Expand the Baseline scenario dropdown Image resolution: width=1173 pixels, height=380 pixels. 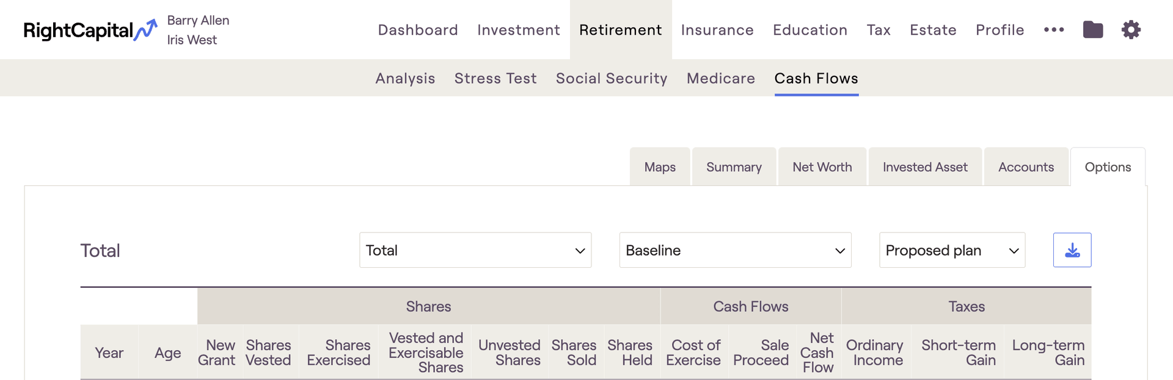pos(735,250)
